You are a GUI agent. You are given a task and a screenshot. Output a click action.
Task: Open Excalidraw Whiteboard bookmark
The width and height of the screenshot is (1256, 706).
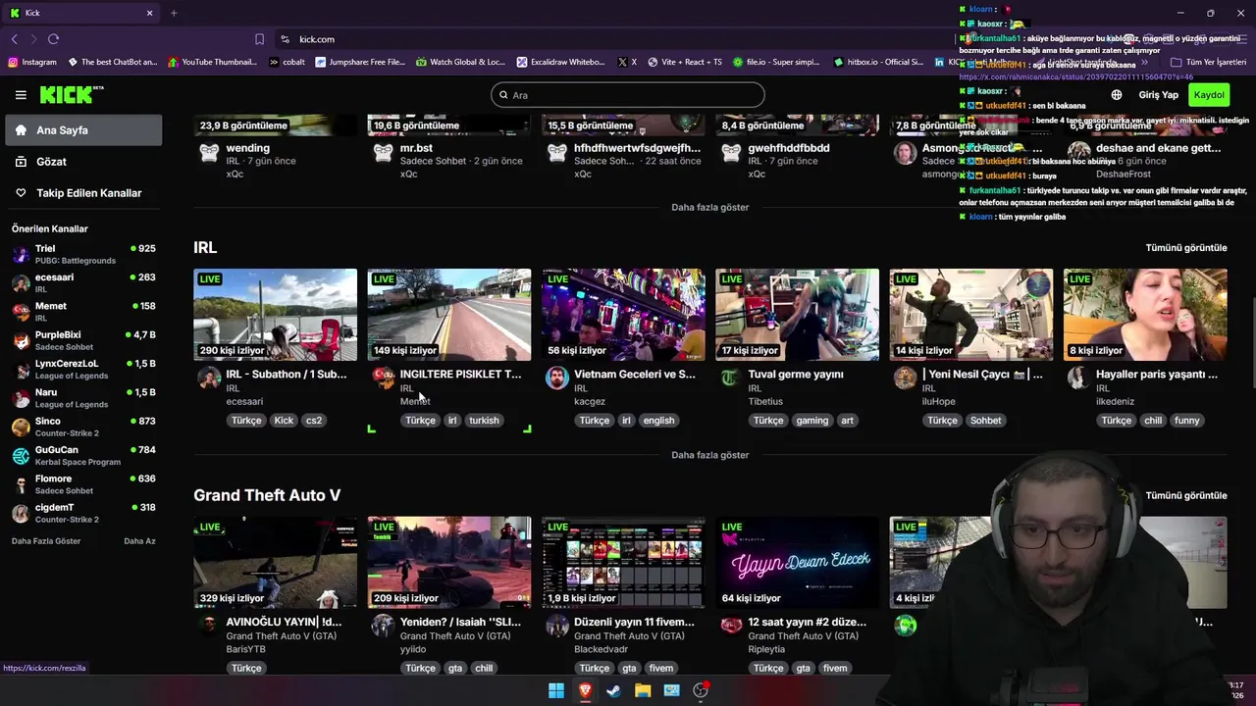click(x=560, y=62)
